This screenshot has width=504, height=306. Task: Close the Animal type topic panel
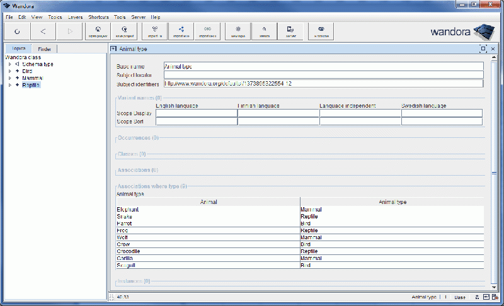tap(493, 49)
